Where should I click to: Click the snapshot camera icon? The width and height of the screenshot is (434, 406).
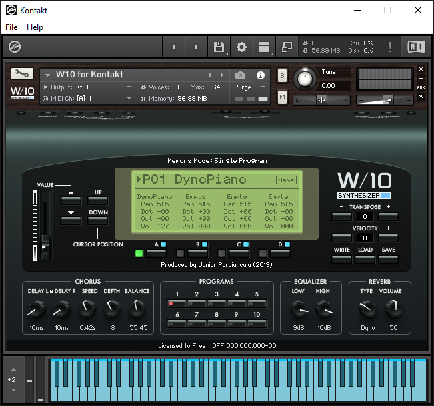click(x=240, y=75)
